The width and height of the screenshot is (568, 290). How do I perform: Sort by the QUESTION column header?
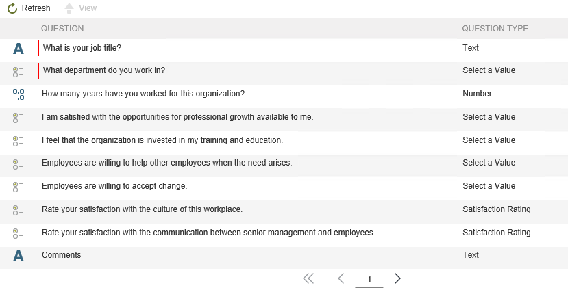click(x=62, y=29)
